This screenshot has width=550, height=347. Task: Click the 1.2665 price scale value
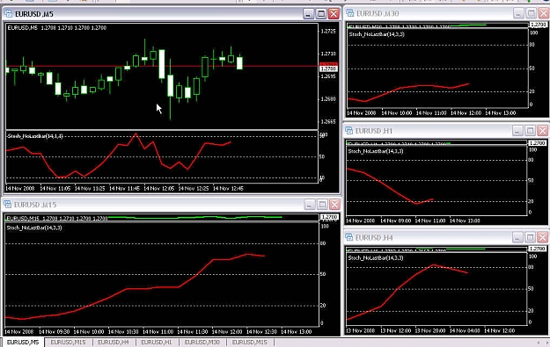(x=328, y=121)
